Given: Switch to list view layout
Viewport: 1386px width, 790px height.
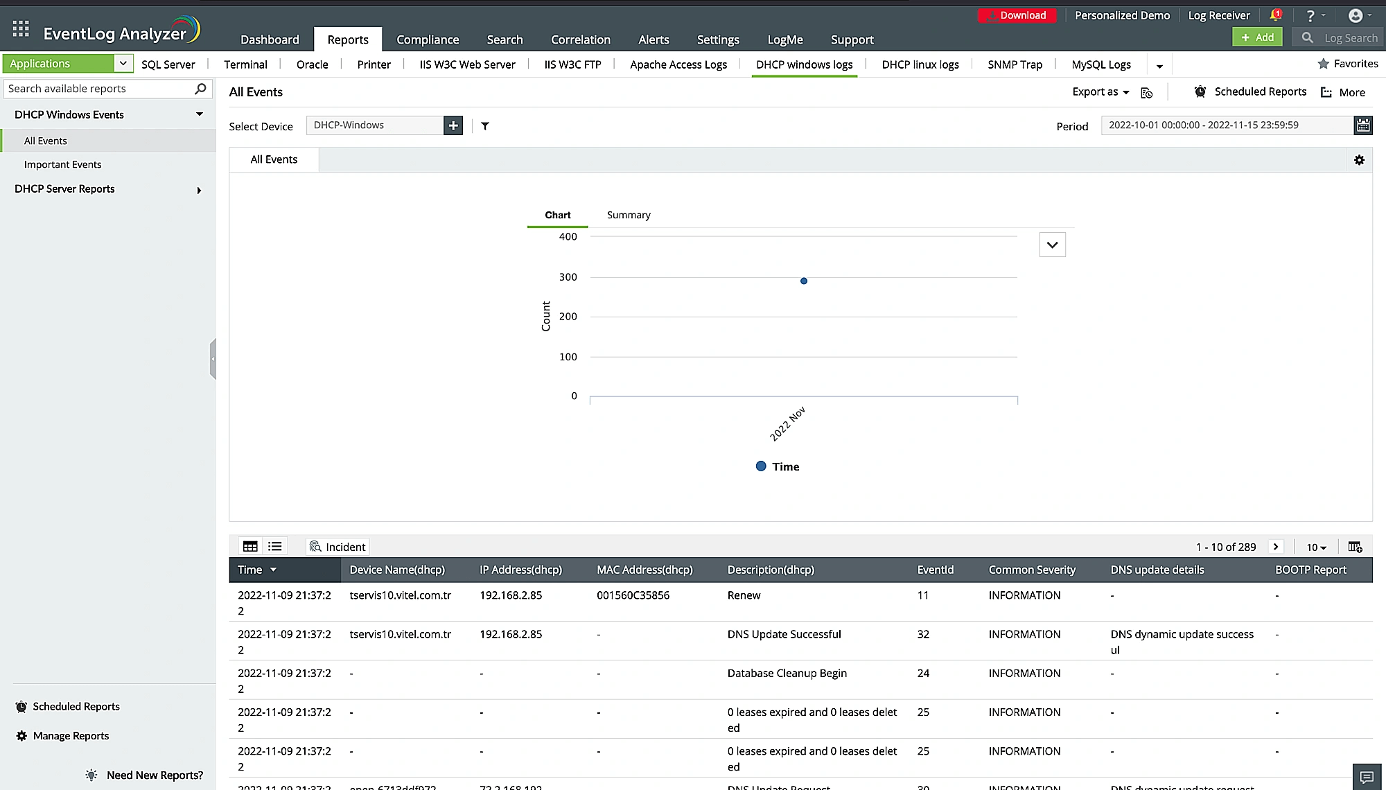Looking at the screenshot, I should [x=275, y=547].
